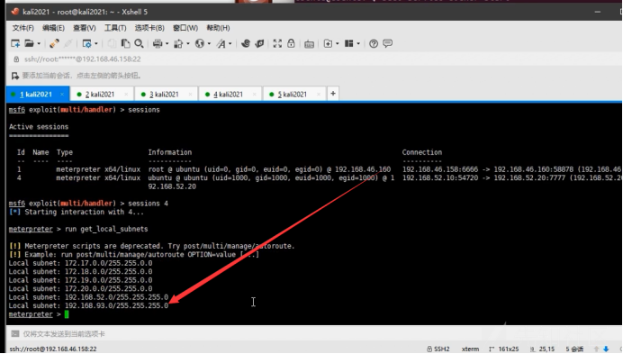The height and width of the screenshot is (354, 623).
Task: Click the Print icon
Action: [x=158, y=43]
